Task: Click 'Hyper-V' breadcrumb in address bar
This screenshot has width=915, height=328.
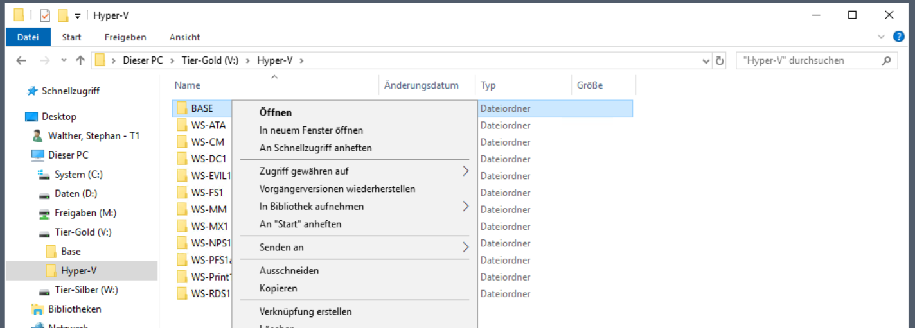Action: coord(274,60)
